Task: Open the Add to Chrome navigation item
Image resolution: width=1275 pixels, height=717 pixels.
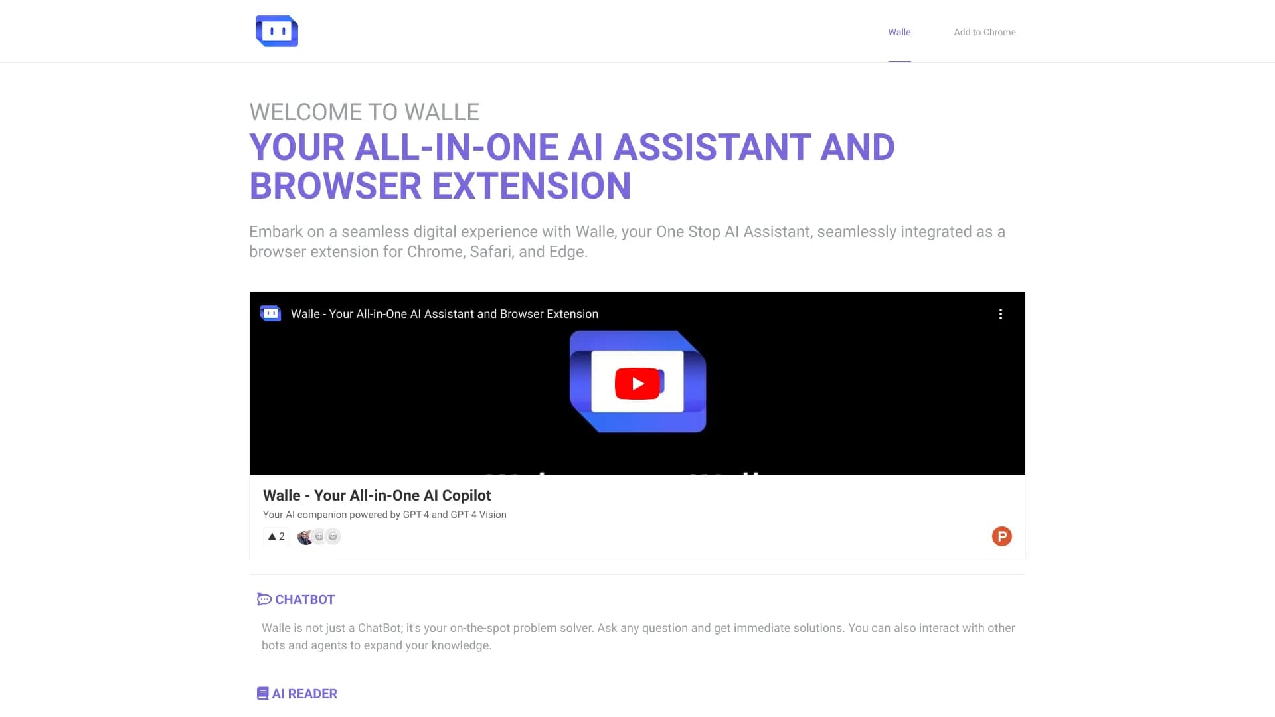Action: (x=984, y=31)
